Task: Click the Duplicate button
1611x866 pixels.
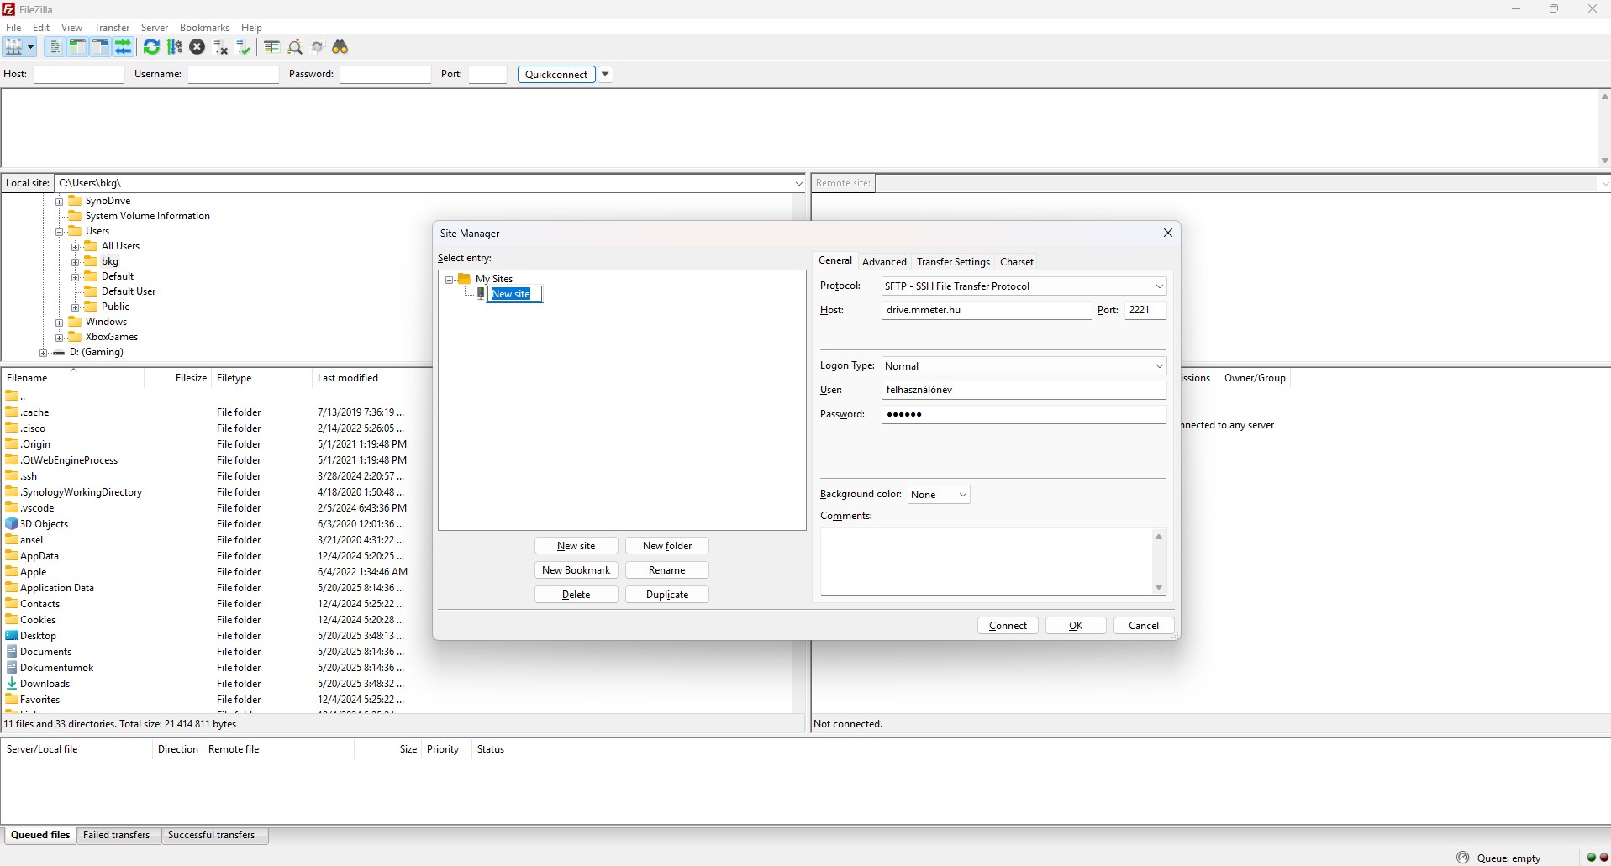Action: click(667, 595)
